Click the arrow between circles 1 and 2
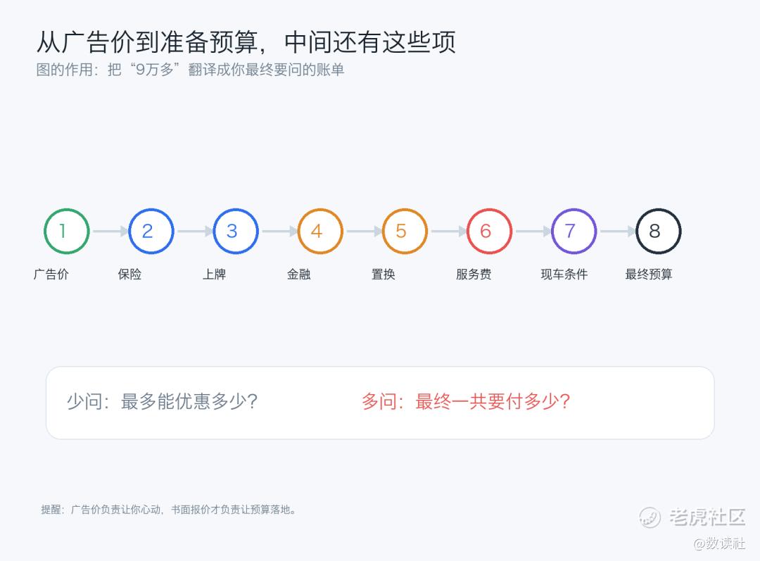 [x=110, y=232]
